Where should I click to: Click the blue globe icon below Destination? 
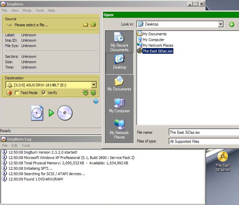(96, 101)
